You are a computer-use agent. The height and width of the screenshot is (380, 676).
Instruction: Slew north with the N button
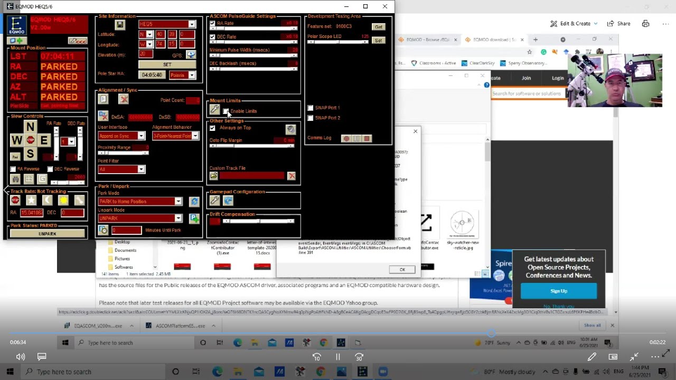point(30,127)
